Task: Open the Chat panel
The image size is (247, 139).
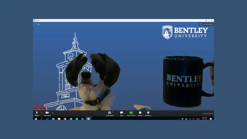Action: tap(121, 113)
